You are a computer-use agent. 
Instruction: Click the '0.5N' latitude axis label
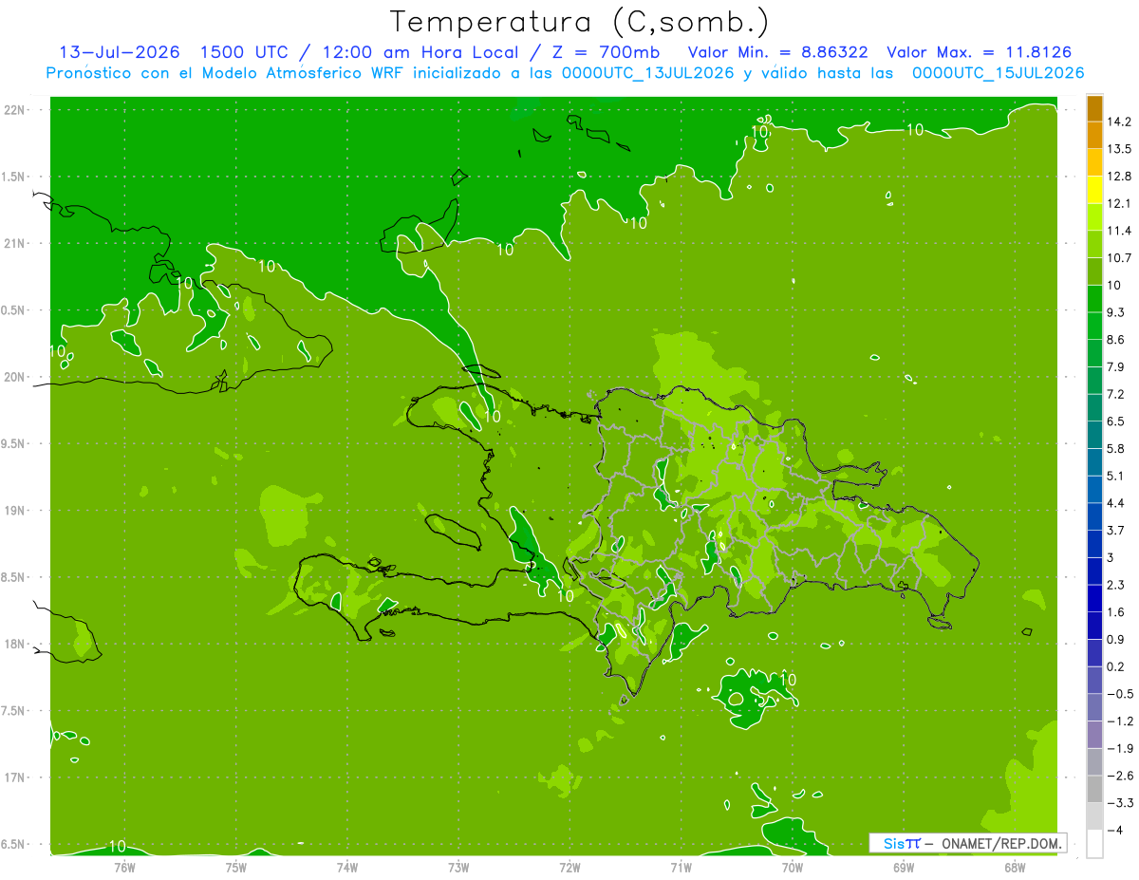13,310
